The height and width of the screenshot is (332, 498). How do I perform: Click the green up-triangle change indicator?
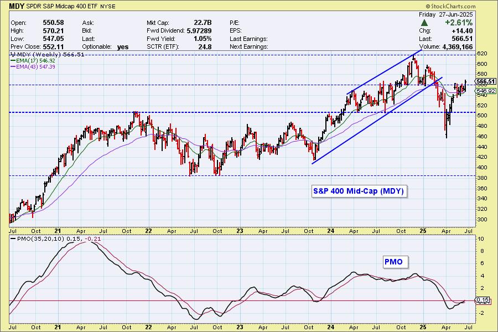(x=424, y=23)
